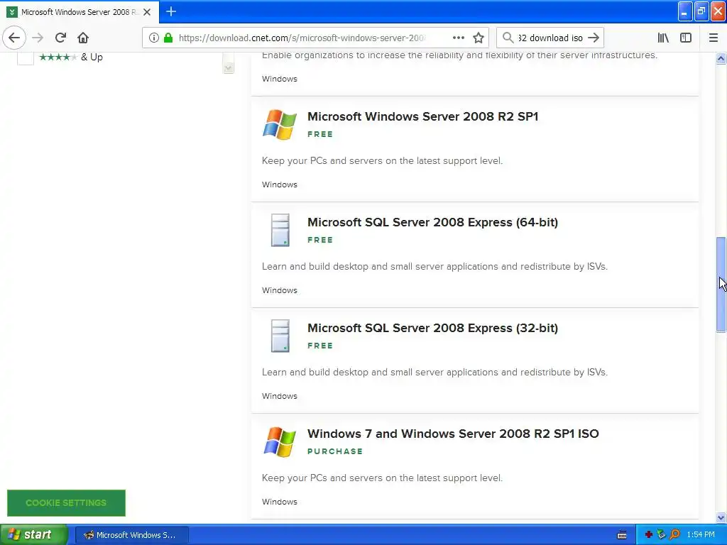Open Windows 7 and Server 2008 R2 SP1 ISO

pos(453,434)
